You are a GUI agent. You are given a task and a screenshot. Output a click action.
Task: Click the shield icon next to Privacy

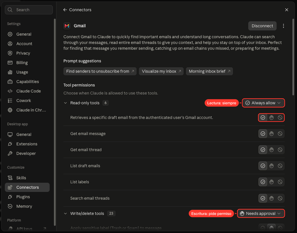pyautogui.click(x=10, y=53)
